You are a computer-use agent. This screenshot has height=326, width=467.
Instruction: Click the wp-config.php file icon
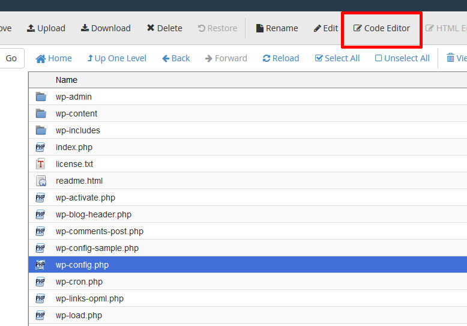pos(40,265)
